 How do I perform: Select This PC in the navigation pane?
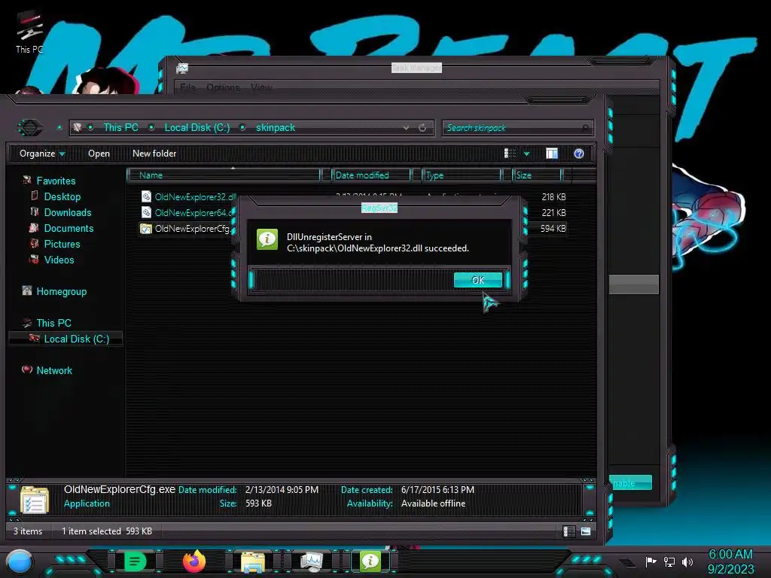53,323
